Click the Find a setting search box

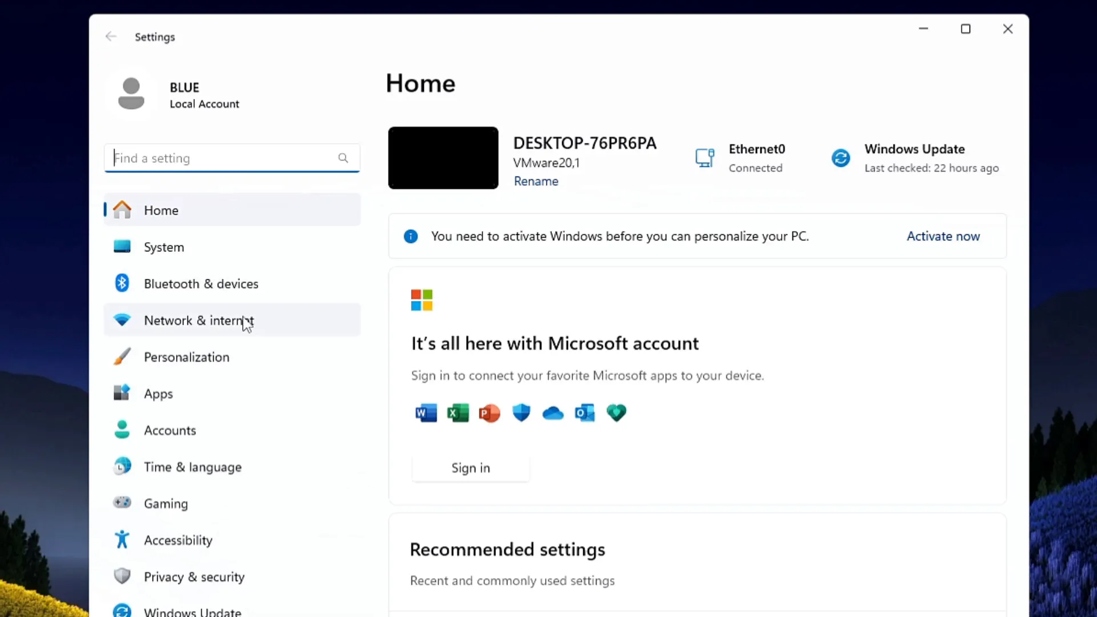point(232,158)
